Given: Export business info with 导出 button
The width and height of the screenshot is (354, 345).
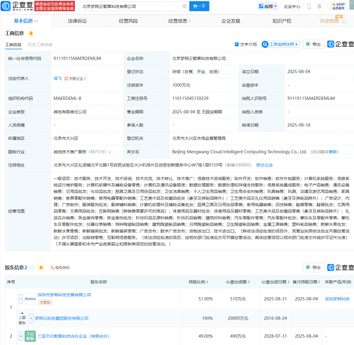Looking at the screenshot, I should [314, 44].
